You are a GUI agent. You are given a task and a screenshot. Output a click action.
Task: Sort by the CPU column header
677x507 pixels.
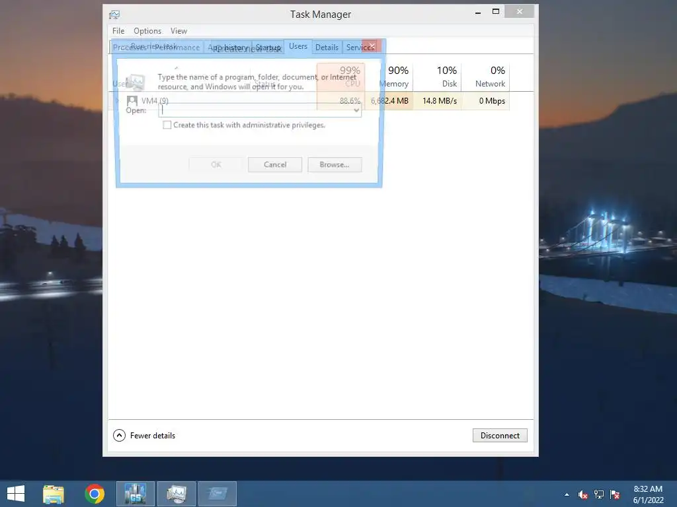click(x=341, y=77)
